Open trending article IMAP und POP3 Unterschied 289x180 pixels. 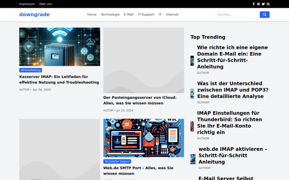233,90
